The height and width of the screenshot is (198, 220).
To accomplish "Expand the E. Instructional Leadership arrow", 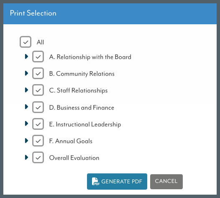I will [x=26, y=123].
